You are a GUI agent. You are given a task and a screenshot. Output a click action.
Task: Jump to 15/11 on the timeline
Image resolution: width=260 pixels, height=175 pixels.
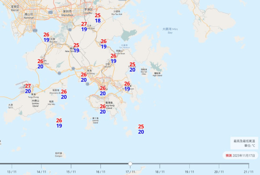click(x=71, y=171)
